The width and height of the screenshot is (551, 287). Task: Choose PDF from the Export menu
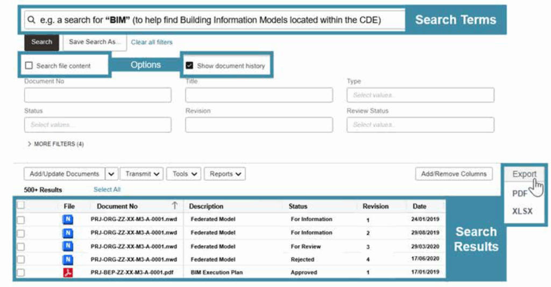coord(520,193)
